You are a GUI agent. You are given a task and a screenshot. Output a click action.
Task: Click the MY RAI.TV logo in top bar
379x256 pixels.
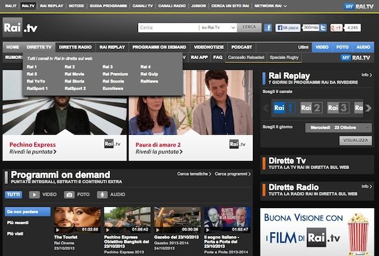tap(358, 6)
